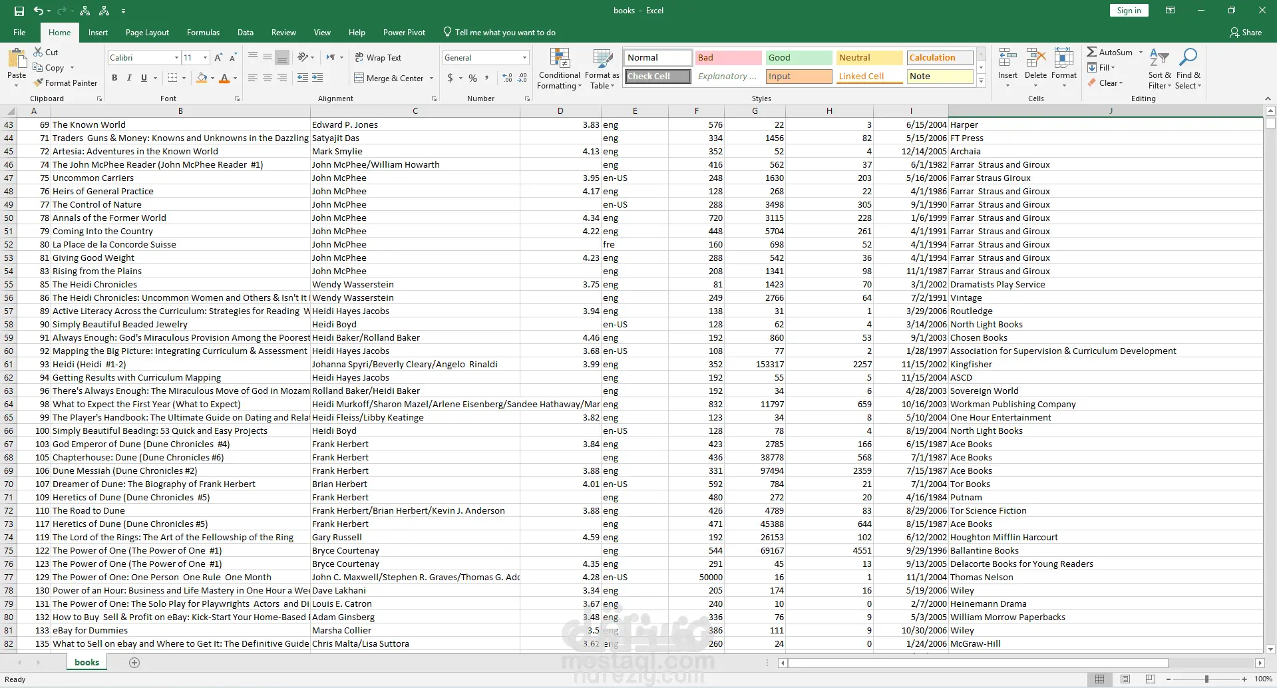1277x688 pixels.
Task: Open the General number format dropdown
Action: (x=525, y=58)
